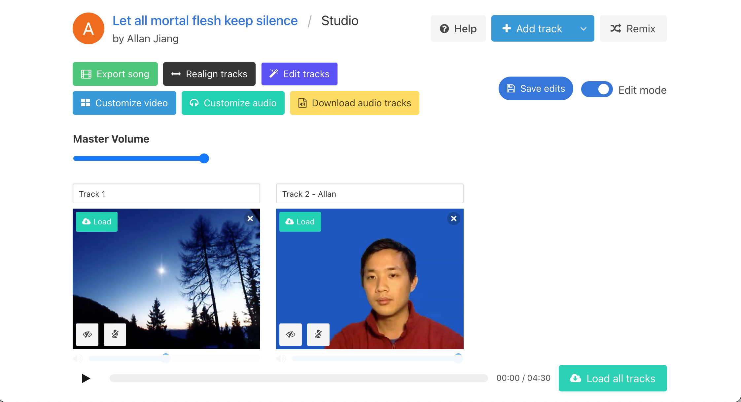The width and height of the screenshot is (741, 402).
Task: Click the Master Volume heading
Action: pyautogui.click(x=111, y=139)
